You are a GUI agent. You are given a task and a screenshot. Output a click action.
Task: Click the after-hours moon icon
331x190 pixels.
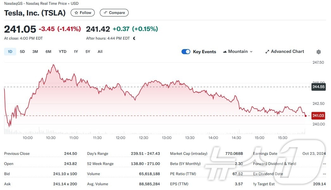133,38
